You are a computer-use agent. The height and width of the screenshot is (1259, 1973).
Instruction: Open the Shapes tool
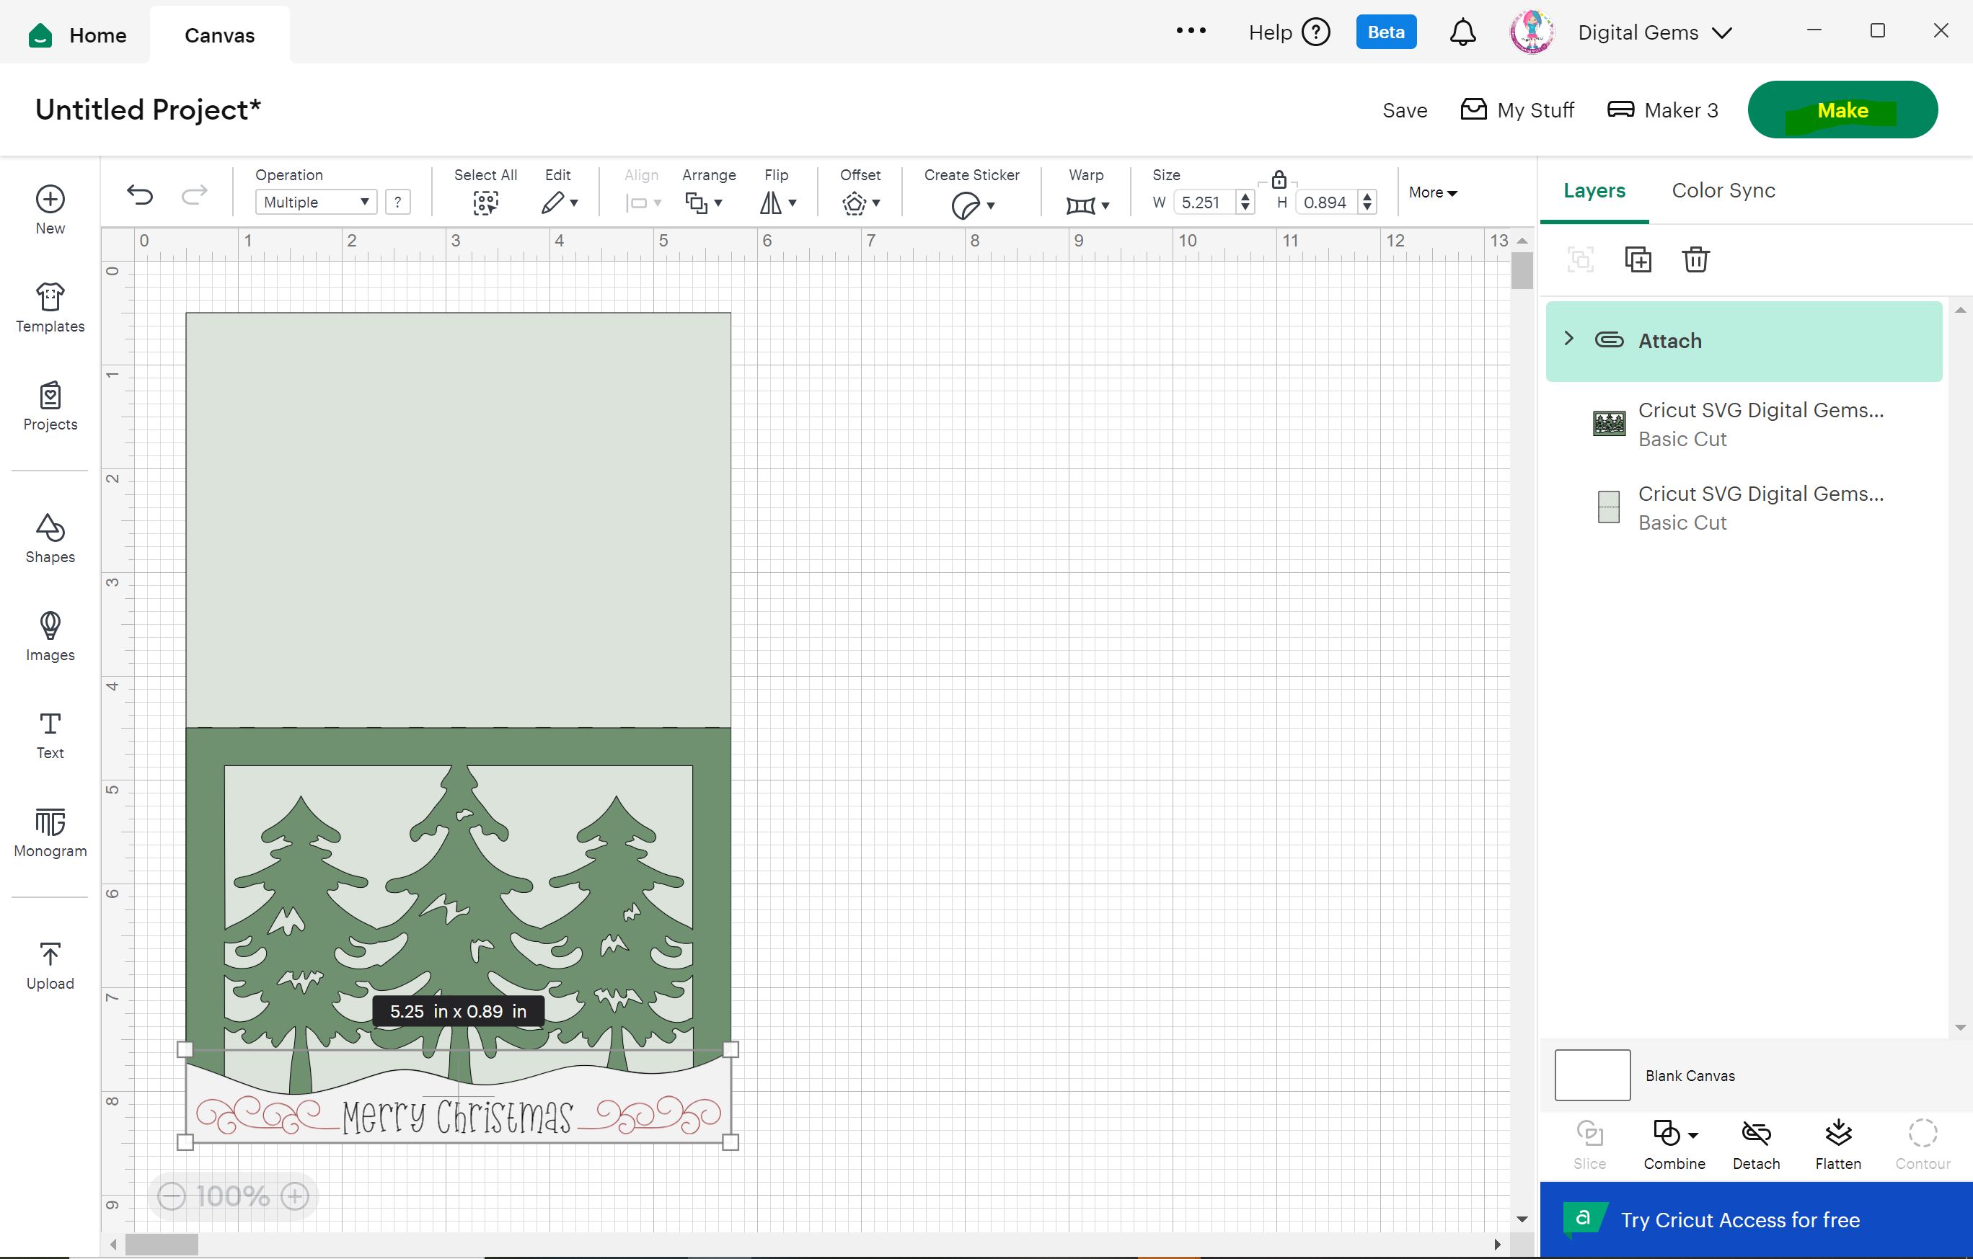click(50, 538)
